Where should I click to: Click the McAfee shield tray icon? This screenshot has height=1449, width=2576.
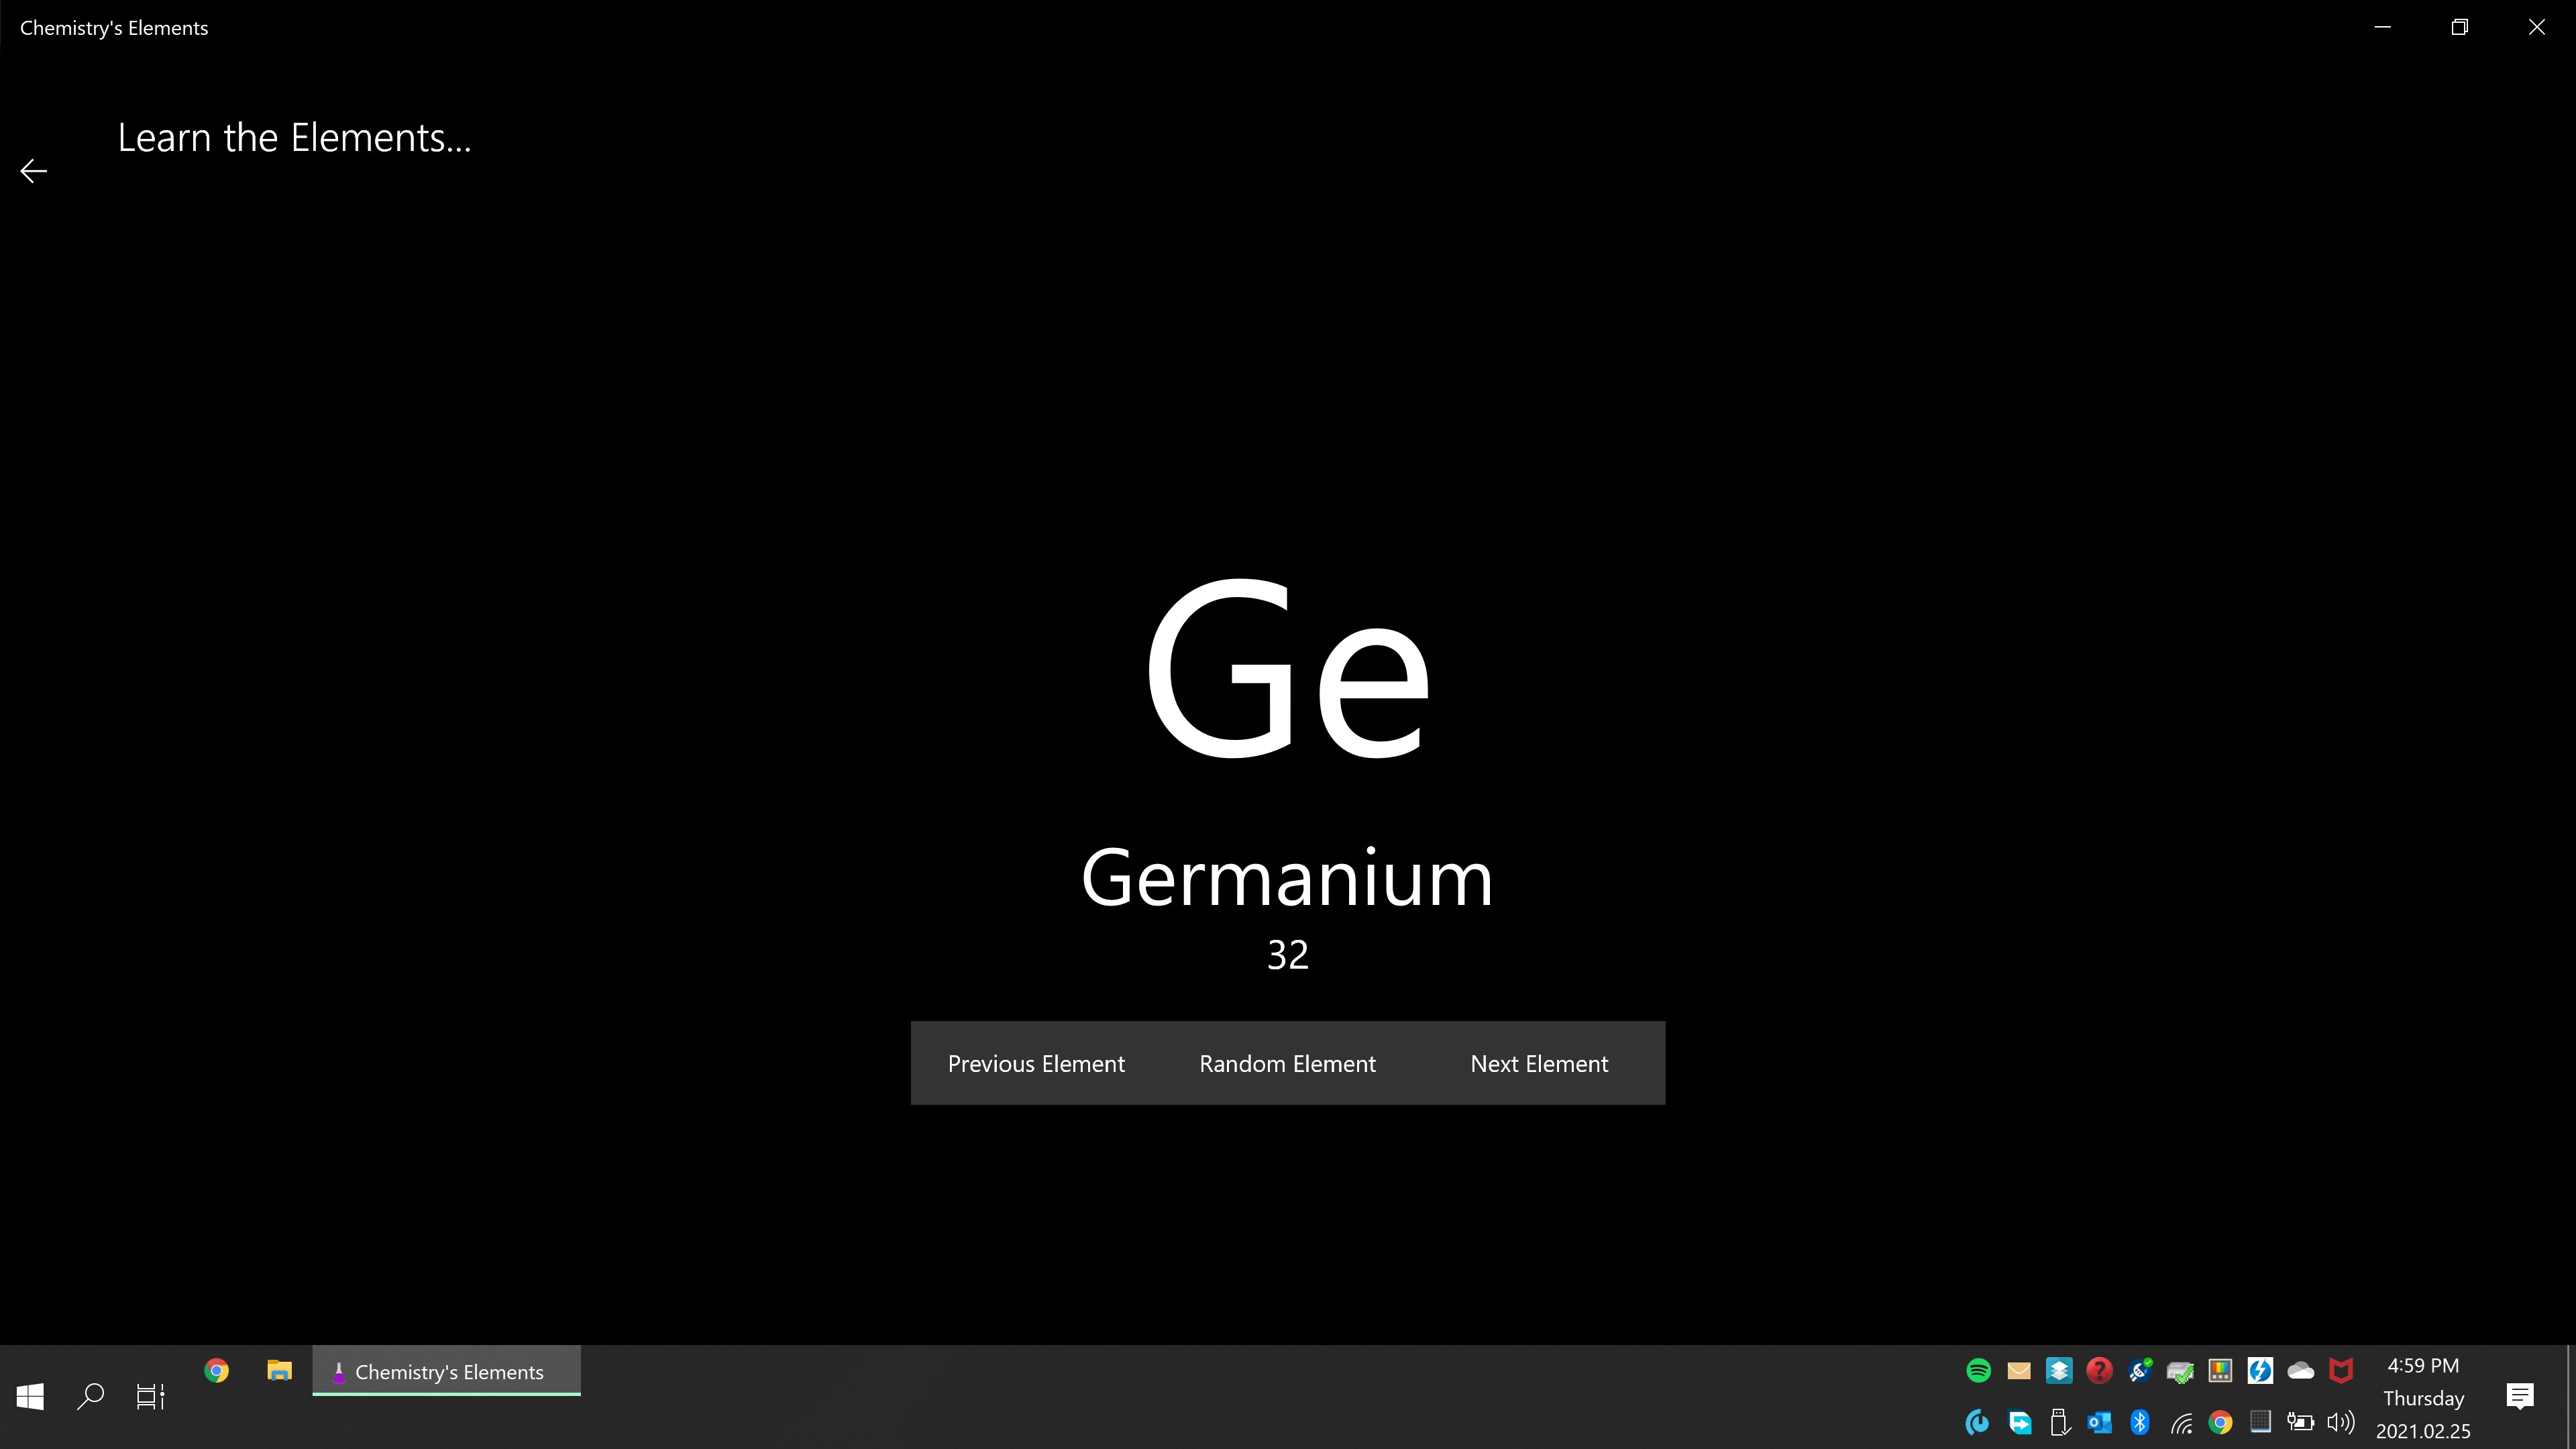[x=2341, y=1371]
